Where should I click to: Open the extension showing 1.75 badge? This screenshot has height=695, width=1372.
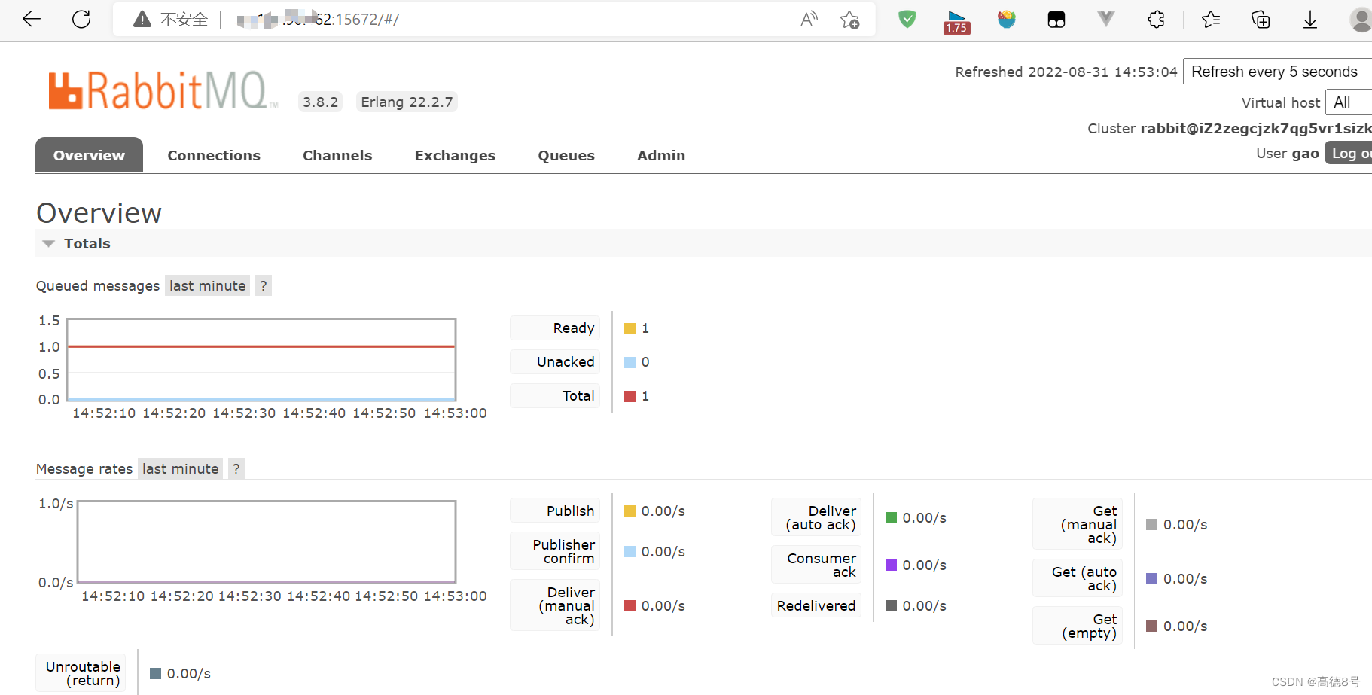pos(956,22)
